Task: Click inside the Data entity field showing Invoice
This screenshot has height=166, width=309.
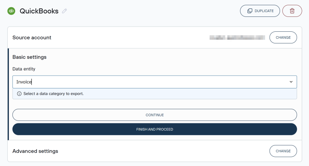Action: coord(154,82)
